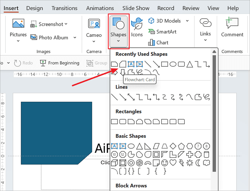Image resolution: width=250 pixels, height=191 pixels.
Task: Choose the heptagon labeled 7 in Basic Shapes
Action: coord(198,146)
